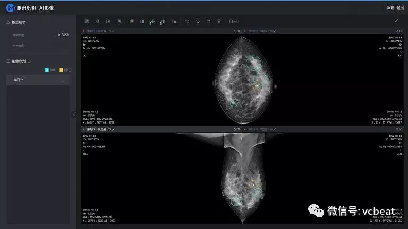The height and width of the screenshot is (229, 408).
Task: Click the yellow lesion circle in MLO image
Action: pos(252,184)
